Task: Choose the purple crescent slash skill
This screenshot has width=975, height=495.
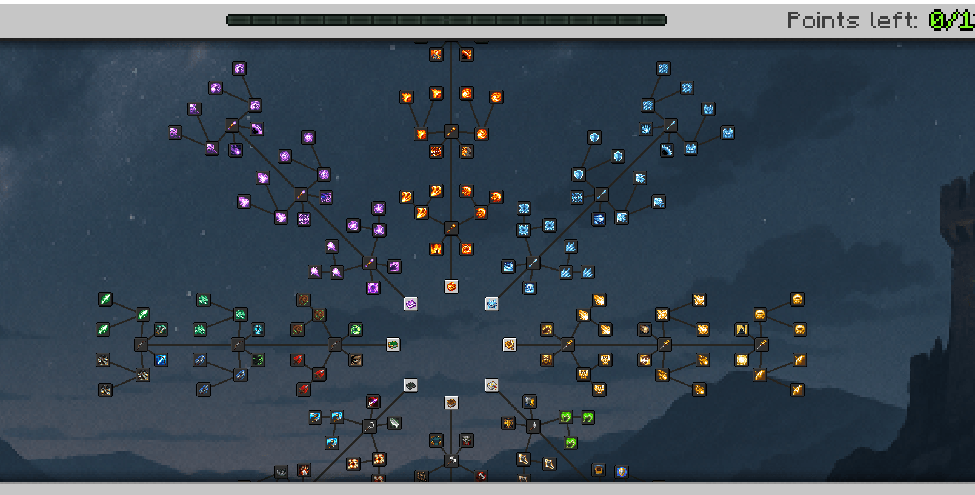Action: click(x=257, y=129)
